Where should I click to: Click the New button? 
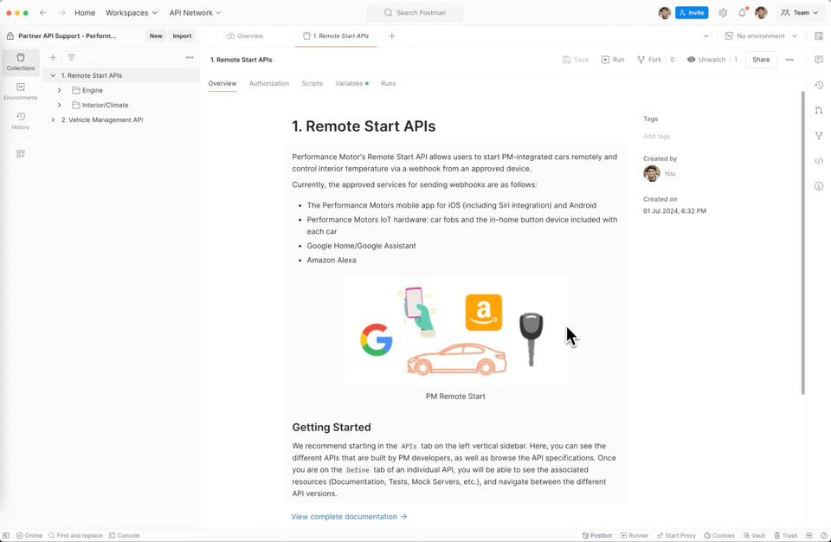pos(156,36)
